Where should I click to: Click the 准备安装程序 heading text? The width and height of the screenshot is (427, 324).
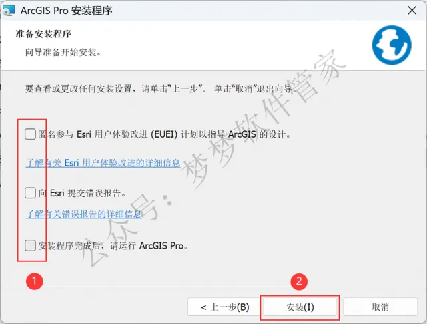tap(43, 34)
